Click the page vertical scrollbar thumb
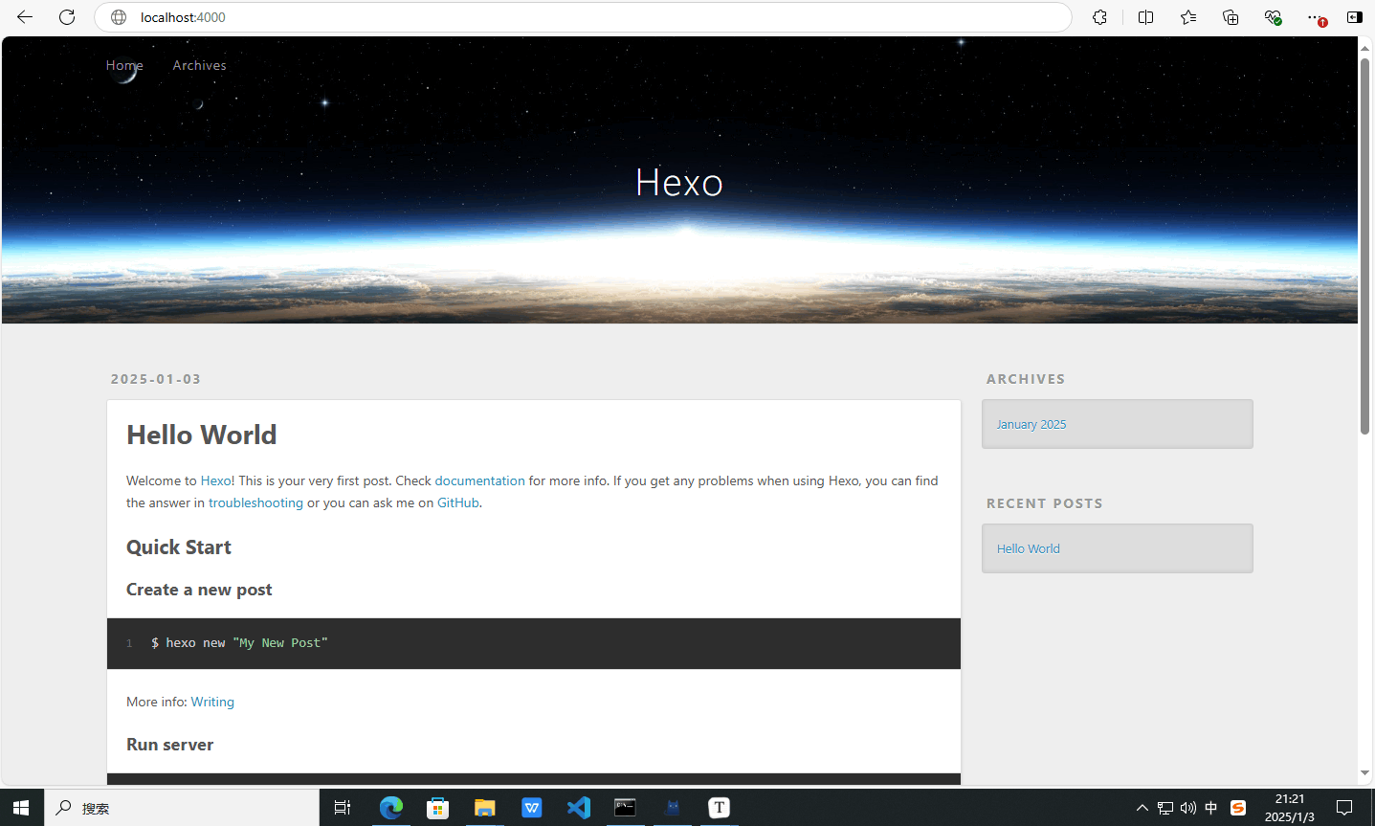 coord(1365,247)
